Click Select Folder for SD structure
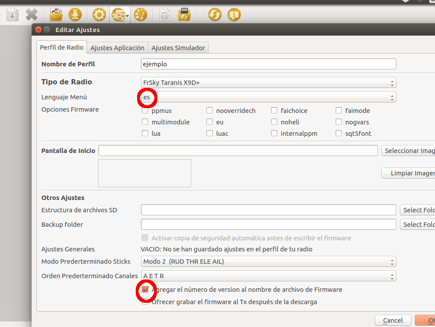Image resolution: width=435 pixels, height=327 pixels. pyautogui.click(x=417, y=210)
